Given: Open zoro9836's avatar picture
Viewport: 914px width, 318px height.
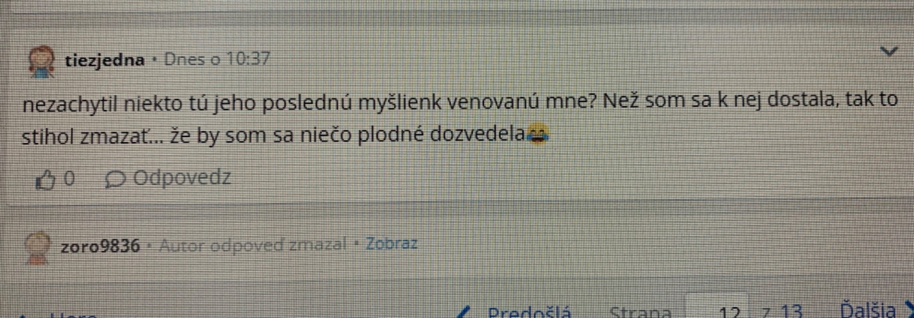Looking at the screenshot, I should click(38, 248).
